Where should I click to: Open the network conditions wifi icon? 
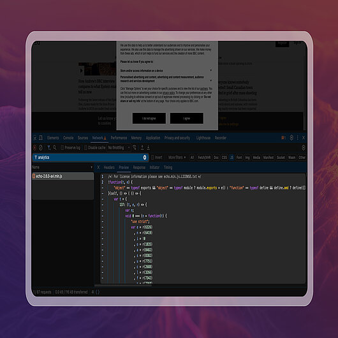coord(135,148)
